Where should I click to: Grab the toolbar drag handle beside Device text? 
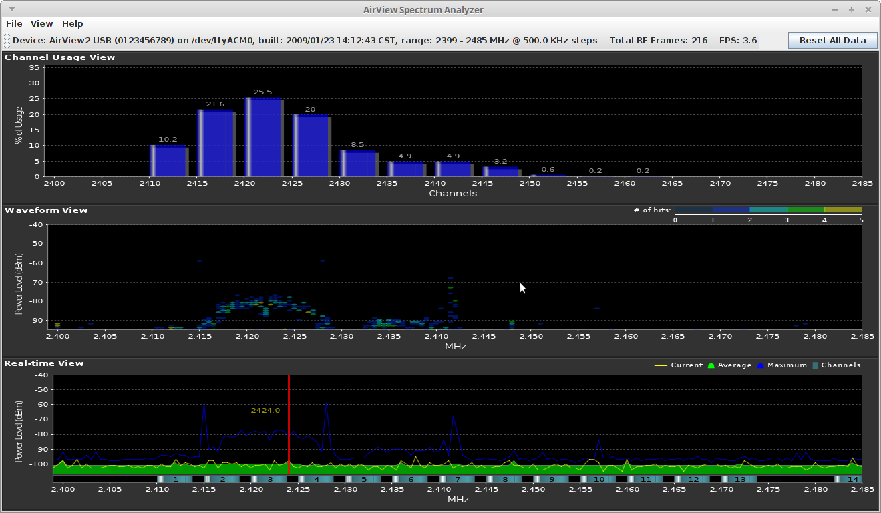[7, 40]
